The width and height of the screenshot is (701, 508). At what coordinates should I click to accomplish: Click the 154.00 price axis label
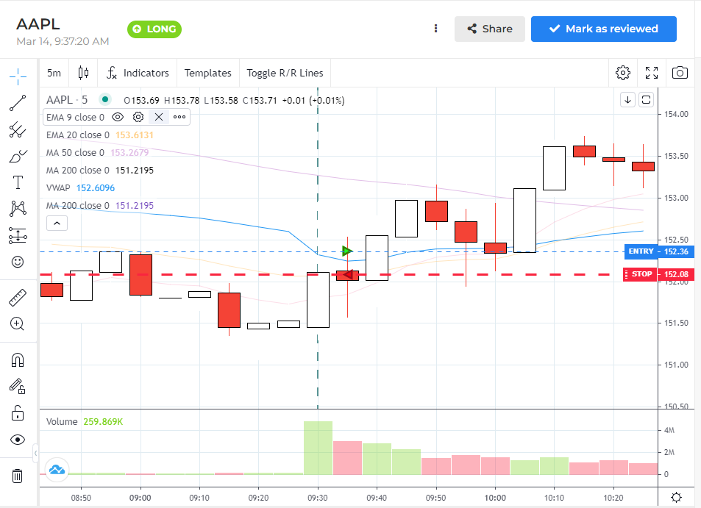(x=676, y=115)
